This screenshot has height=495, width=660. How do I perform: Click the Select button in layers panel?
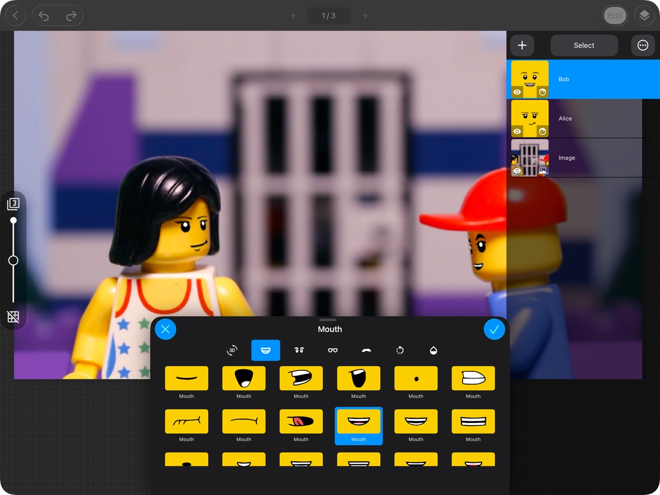tap(584, 46)
